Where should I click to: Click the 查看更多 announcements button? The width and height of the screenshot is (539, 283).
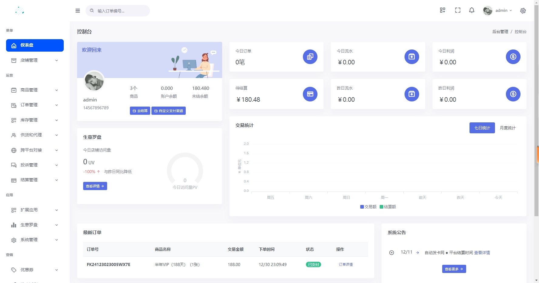point(454,269)
